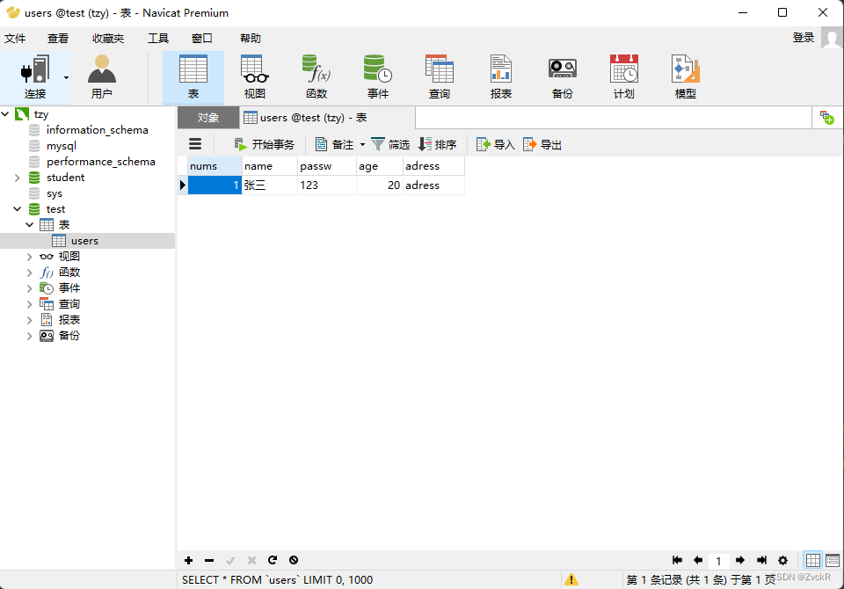
Task: Open the 用户 user manager
Action: (102, 77)
